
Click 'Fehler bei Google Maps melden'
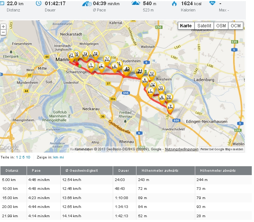(x=222, y=149)
